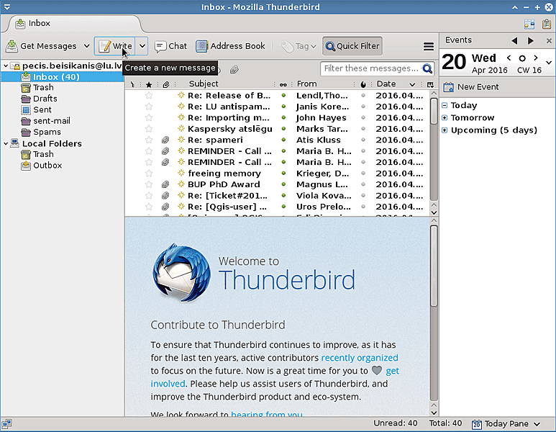Go to previous Events pane view
The width and height of the screenshot is (556, 432).
tap(514, 40)
